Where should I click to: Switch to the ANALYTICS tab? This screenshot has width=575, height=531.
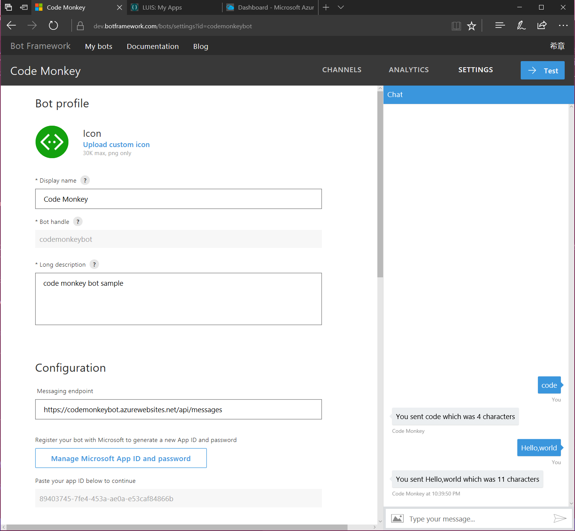click(x=408, y=70)
